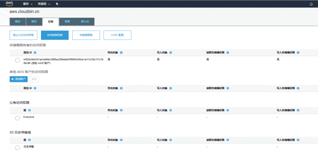318x162 pixels.
Task: Open the notifications bell icon
Action: [x=311, y=4]
